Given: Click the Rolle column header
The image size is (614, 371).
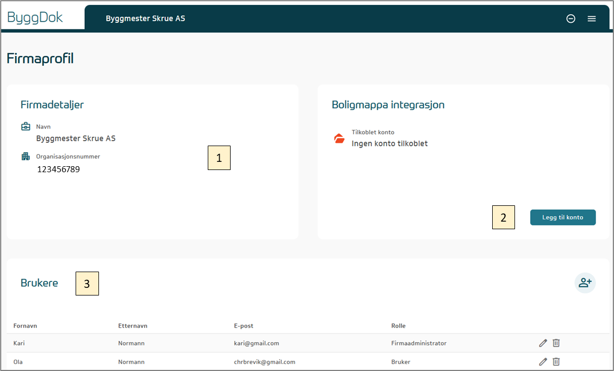Looking at the screenshot, I should tap(398, 326).
